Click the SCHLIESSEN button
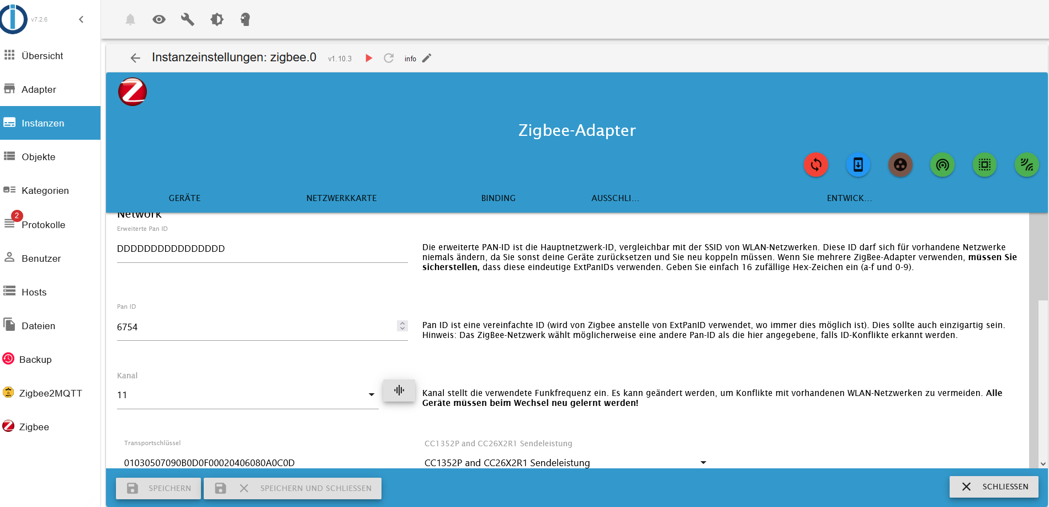The width and height of the screenshot is (1049, 507). (994, 487)
